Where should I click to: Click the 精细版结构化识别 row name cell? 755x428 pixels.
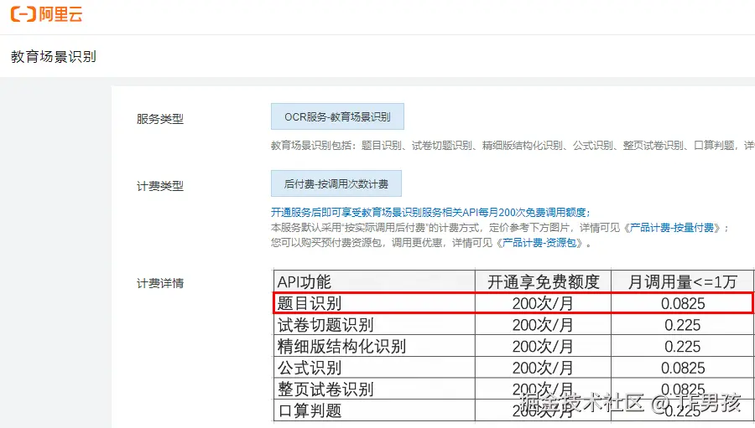pos(375,346)
